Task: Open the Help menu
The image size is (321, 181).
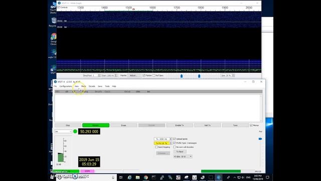Action: [114, 86]
